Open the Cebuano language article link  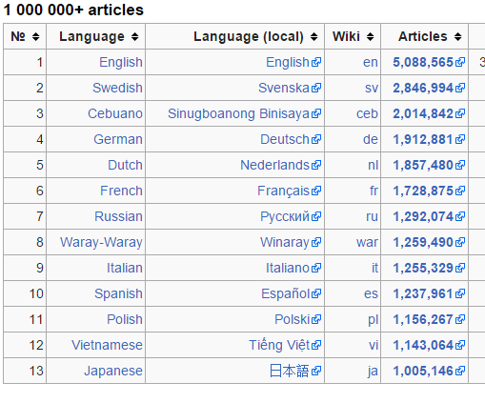coord(115,113)
